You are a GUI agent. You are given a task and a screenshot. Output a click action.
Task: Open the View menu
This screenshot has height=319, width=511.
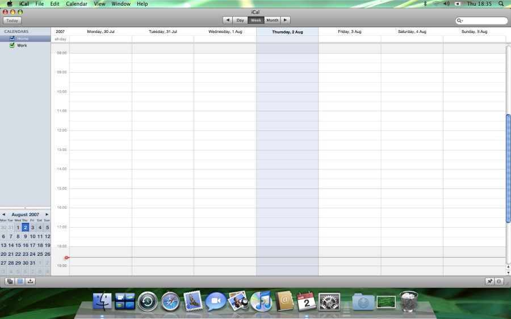pyautogui.click(x=99, y=3)
